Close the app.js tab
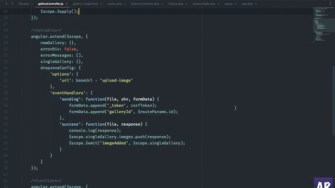Screen dimensions: 335x188 click(236, 4)
